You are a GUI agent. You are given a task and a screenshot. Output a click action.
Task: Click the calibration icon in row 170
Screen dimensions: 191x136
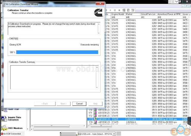95,110
